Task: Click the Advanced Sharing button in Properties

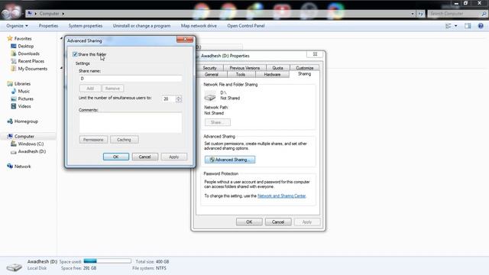Action: (230, 160)
